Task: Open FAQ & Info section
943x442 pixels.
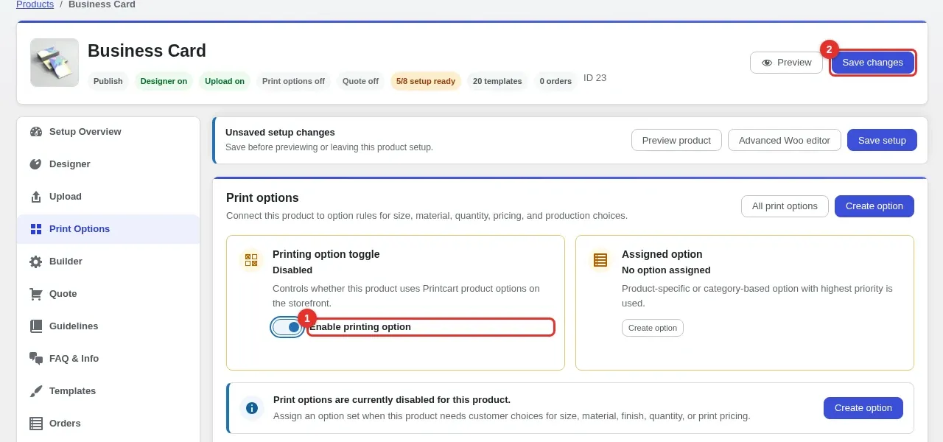Action: pyautogui.click(x=108, y=359)
